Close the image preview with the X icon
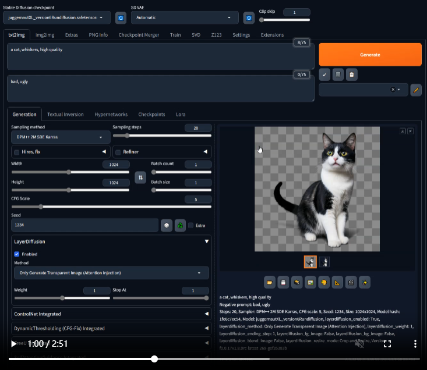427x370 pixels. 410,131
